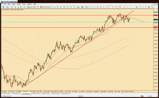Open the File menu
Viewport: 159px width, 98px height.
click(x=5, y=4)
